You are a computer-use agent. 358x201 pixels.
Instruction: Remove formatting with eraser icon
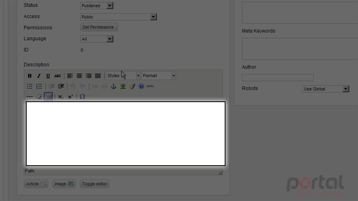point(39,96)
